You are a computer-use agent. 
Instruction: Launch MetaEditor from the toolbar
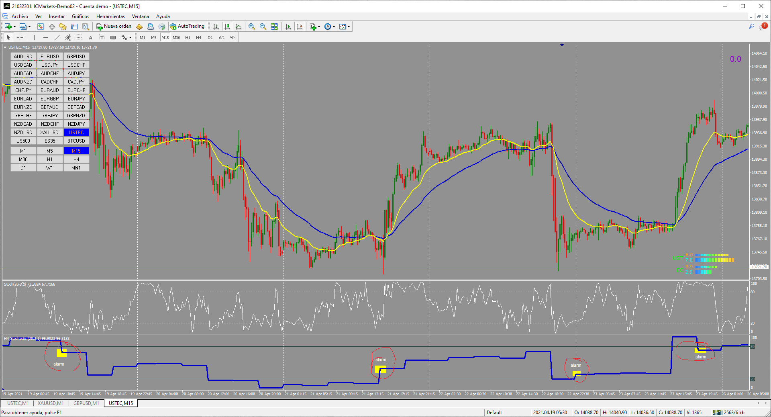point(139,27)
